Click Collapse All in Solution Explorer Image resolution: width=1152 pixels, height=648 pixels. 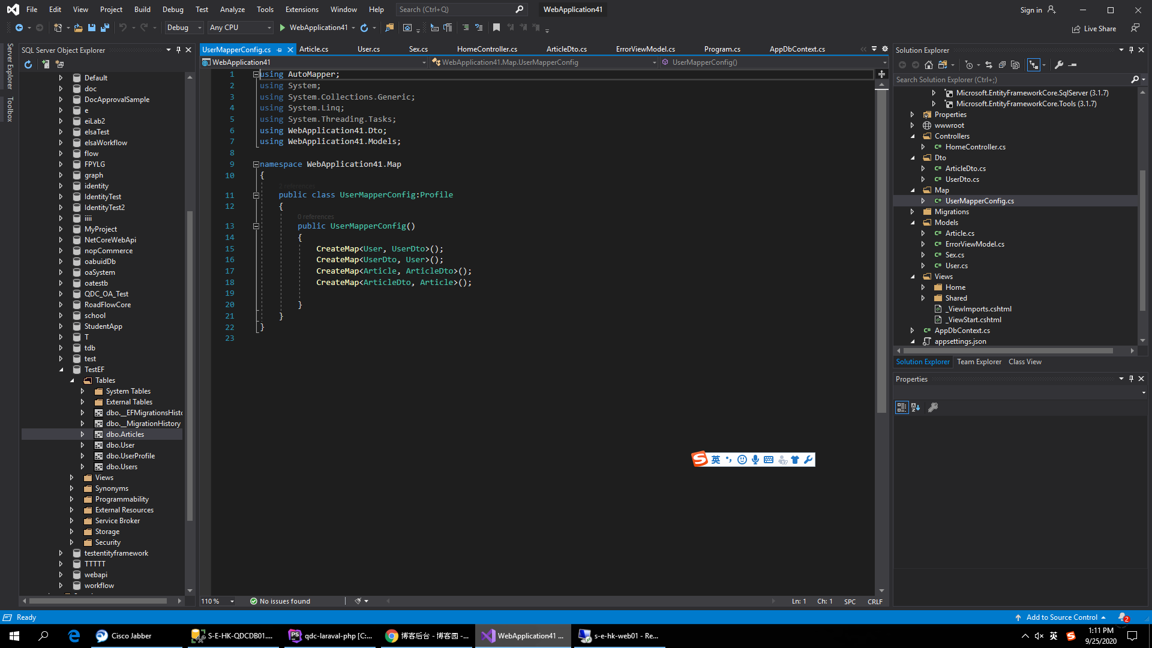click(1002, 65)
